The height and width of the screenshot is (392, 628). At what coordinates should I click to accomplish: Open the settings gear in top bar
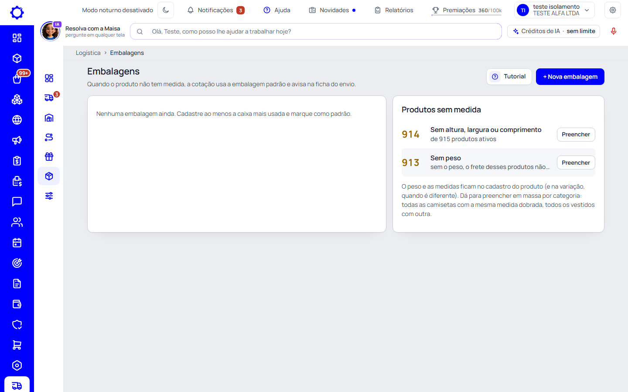point(613,10)
